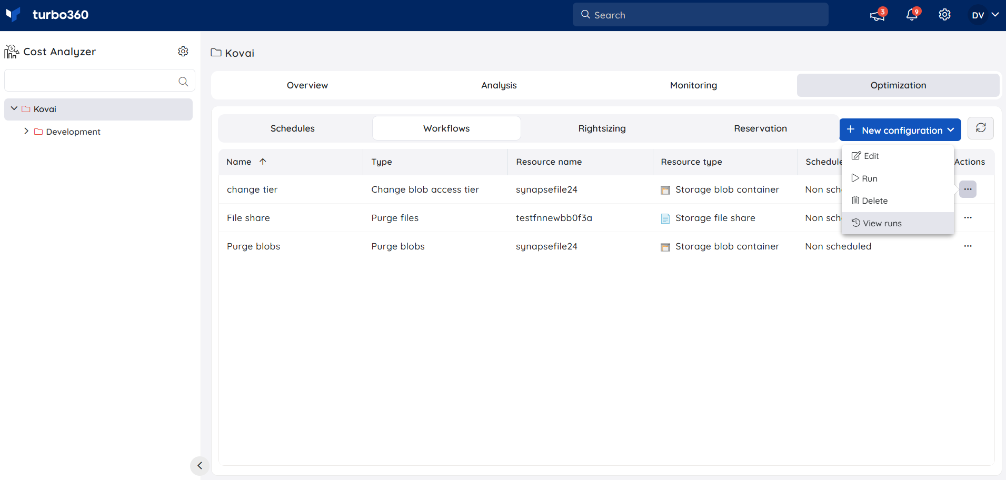Click the sidebar search magnifier icon
Image resolution: width=1006 pixels, height=480 pixels.
click(x=183, y=81)
